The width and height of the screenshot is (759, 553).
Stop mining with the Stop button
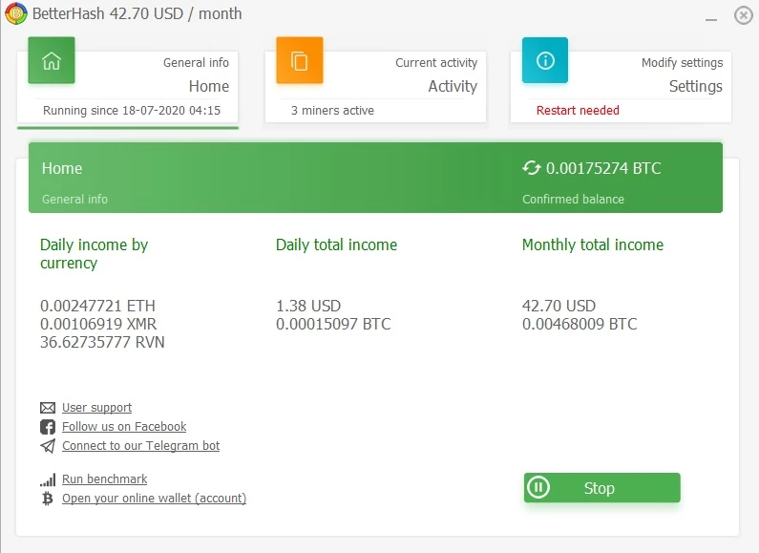pyautogui.click(x=602, y=488)
